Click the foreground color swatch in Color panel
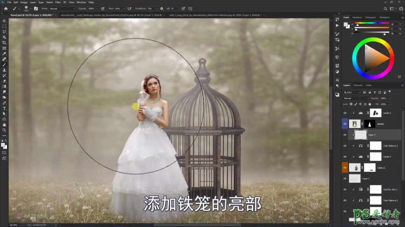405x227 pixels. click(345, 25)
